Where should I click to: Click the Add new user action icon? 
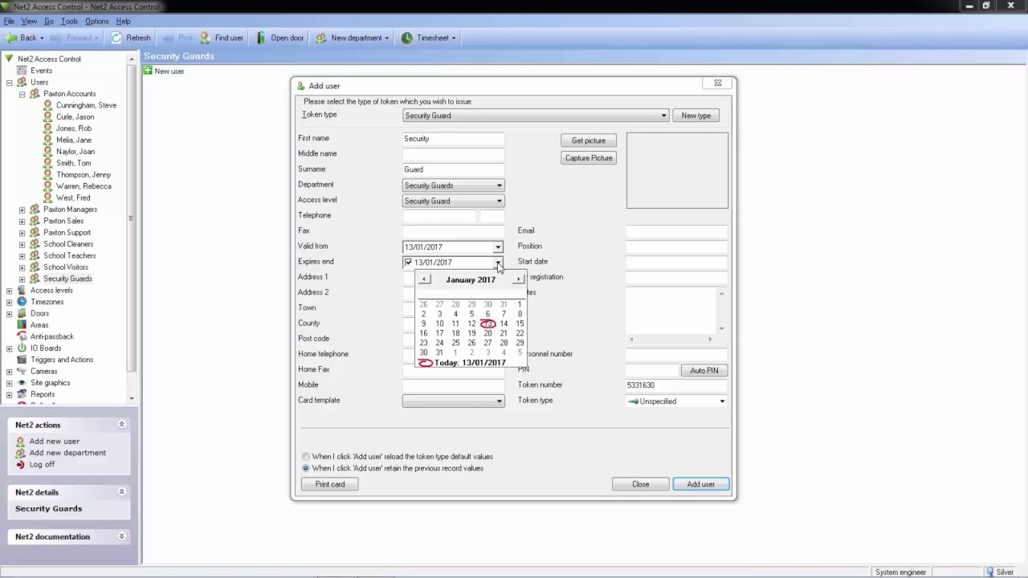21,442
